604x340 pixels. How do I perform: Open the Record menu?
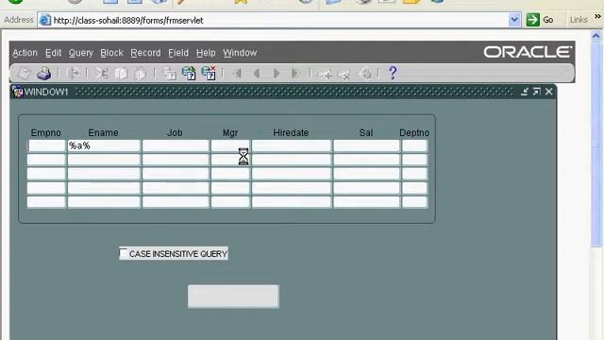point(145,53)
